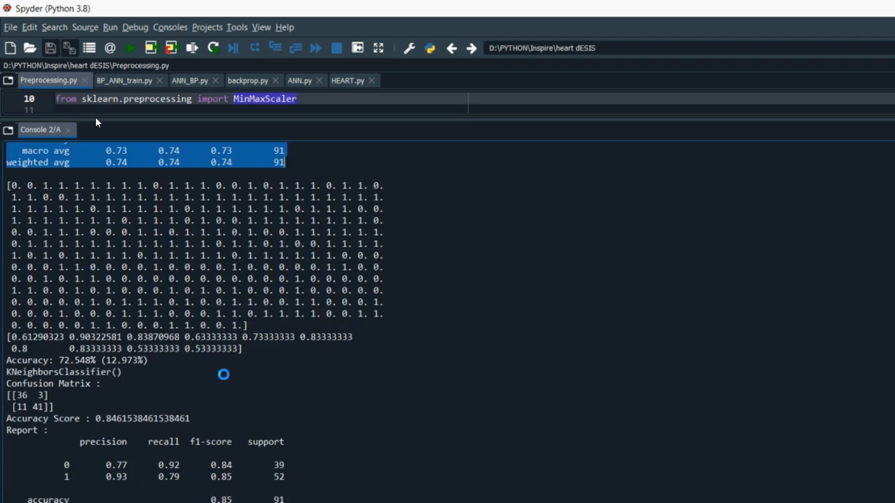The height and width of the screenshot is (503, 895).
Task: Open the editor file list browse-tabs button
Action: (8, 80)
